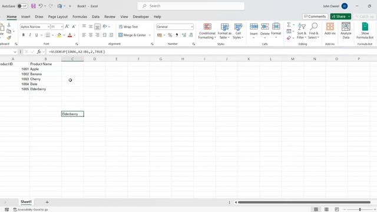The width and height of the screenshot is (377, 212).
Task: Open Cell Styles gallery
Action: (x=238, y=31)
